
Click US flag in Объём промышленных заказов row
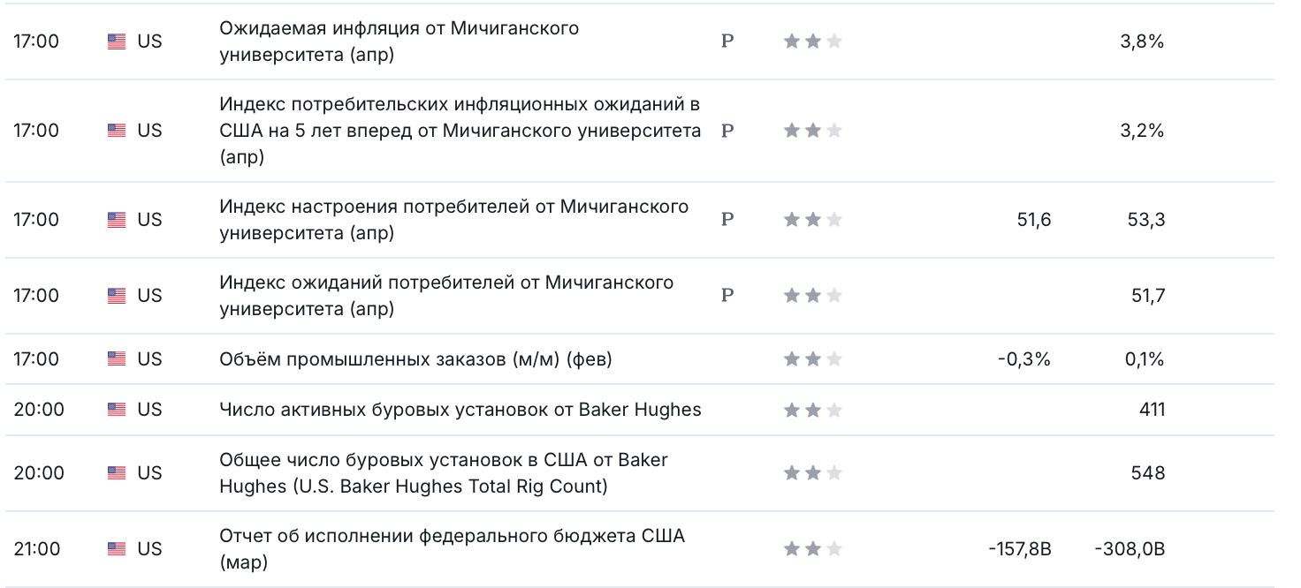click(x=117, y=359)
